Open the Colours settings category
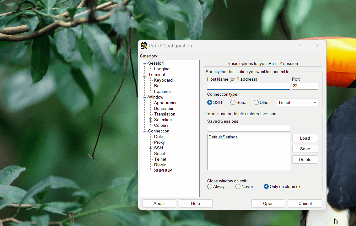Screen dimensions: 356x226 click(x=161, y=125)
